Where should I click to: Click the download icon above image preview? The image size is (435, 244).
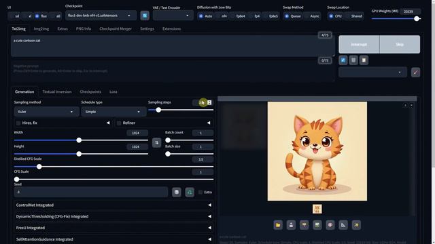click(405, 106)
